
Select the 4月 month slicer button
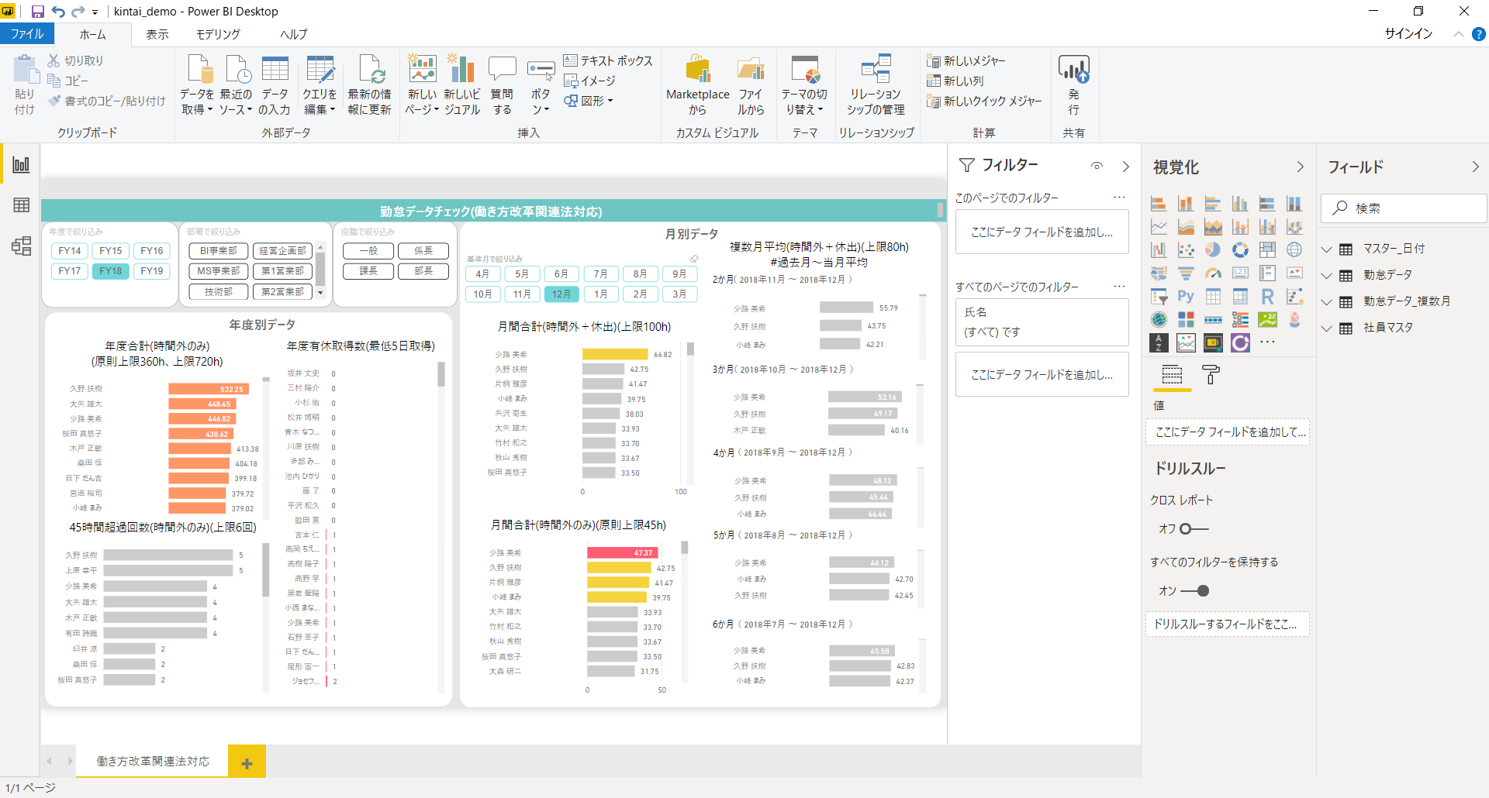pos(482,274)
